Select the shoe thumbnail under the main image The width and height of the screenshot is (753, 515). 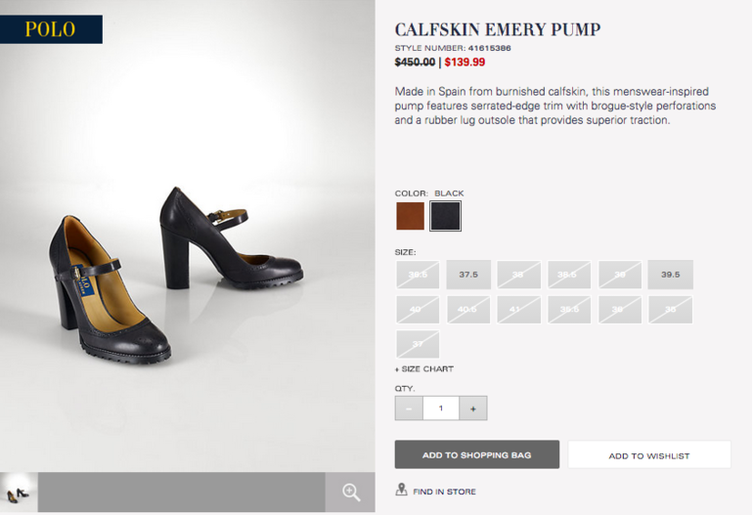(x=19, y=492)
